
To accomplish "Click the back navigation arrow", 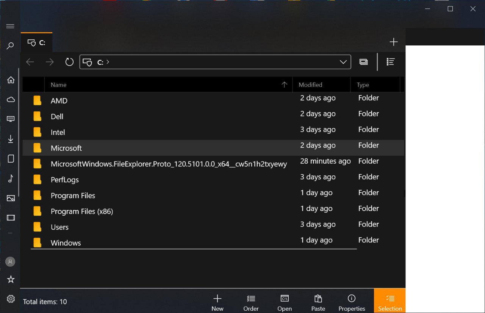I will click(x=30, y=62).
